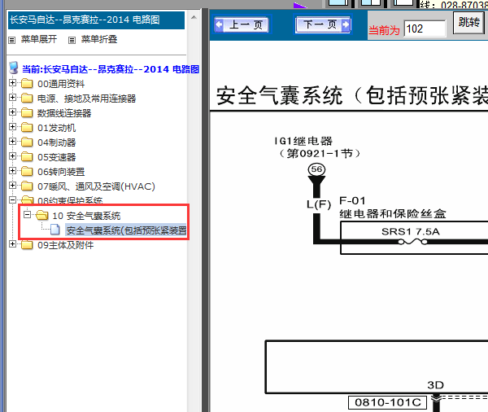Click the left arrow icon on 上一页
Viewport: 488px width, 412px height.
pos(219,24)
